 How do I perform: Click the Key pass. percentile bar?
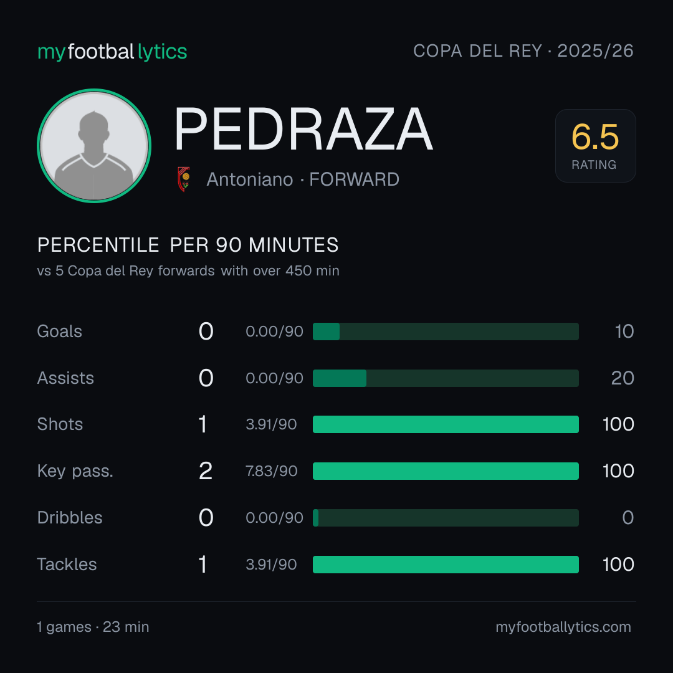click(x=446, y=471)
